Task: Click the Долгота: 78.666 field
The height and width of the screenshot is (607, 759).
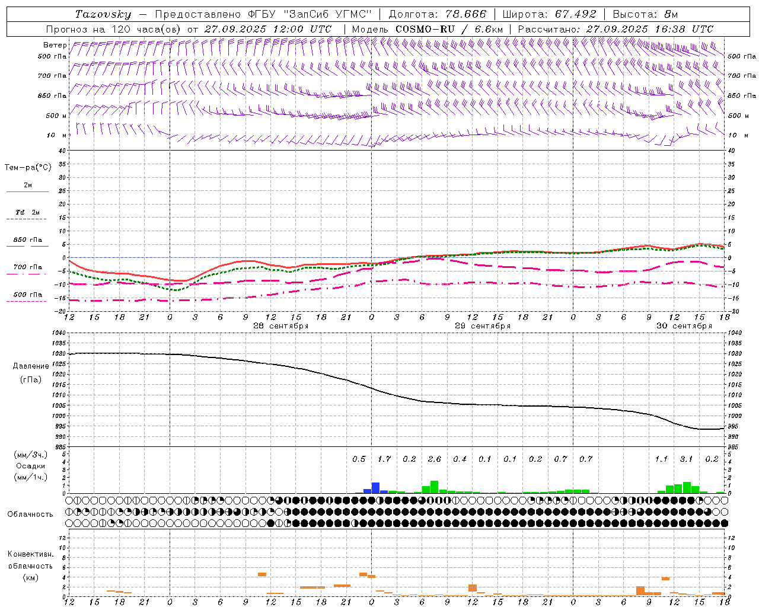Action: 437,14
